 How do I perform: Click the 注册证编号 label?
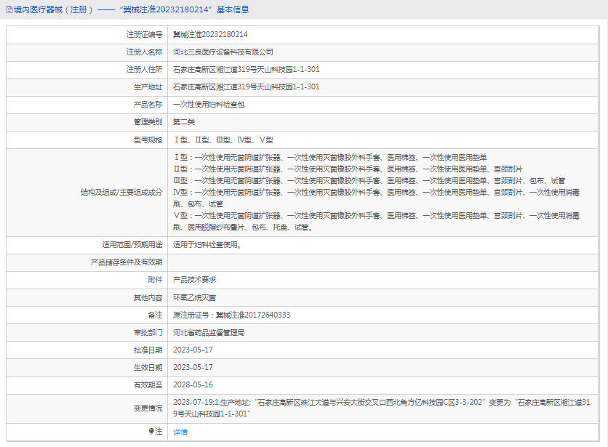click(144, 34)
